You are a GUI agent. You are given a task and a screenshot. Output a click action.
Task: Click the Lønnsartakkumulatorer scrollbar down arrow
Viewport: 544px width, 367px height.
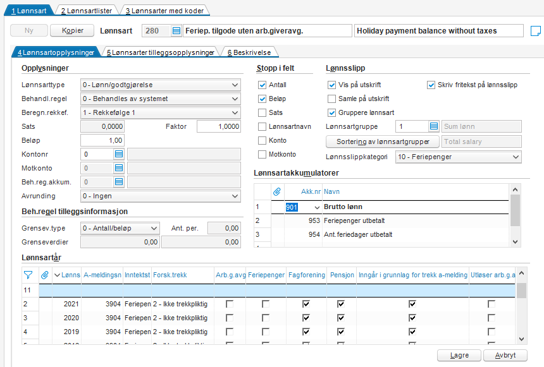pos(515,242)
